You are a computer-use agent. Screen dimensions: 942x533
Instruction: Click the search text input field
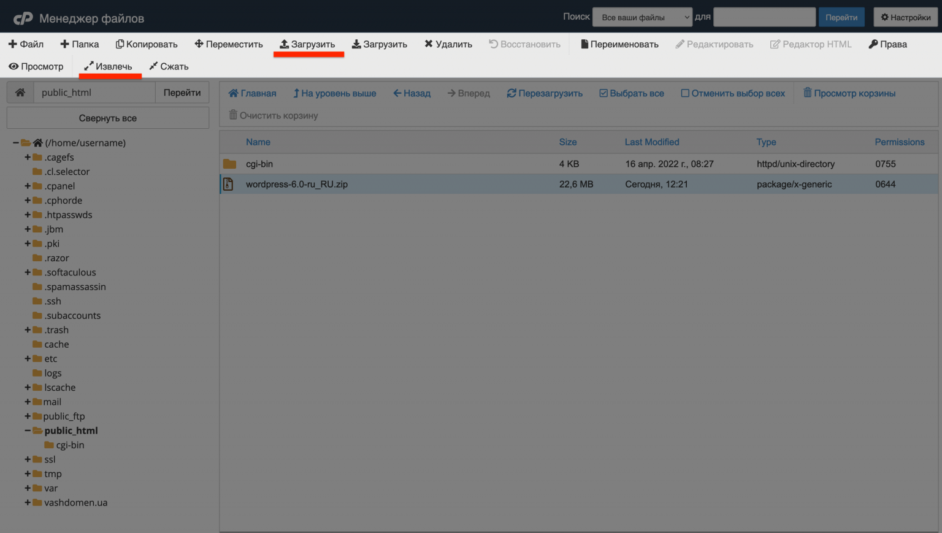764,17
